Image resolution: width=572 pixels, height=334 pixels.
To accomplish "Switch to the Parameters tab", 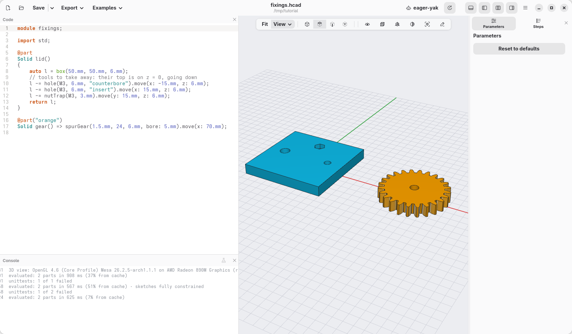I will 494,23.
